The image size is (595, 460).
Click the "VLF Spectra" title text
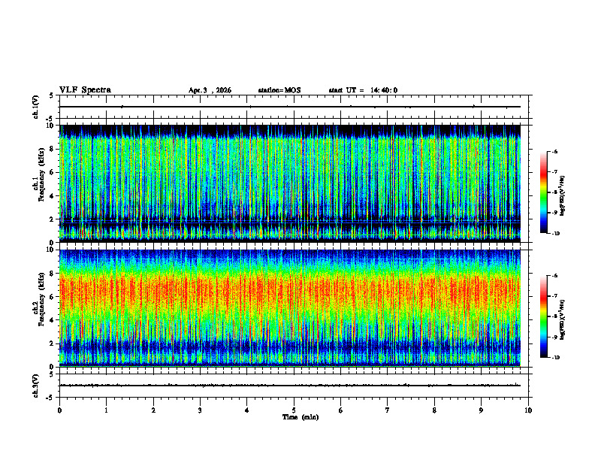tap(85, 90)
